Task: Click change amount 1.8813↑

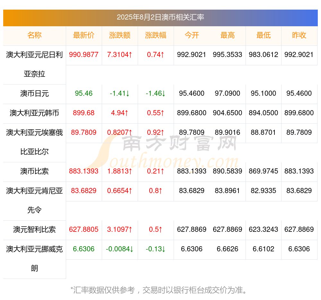Action: 120,171
